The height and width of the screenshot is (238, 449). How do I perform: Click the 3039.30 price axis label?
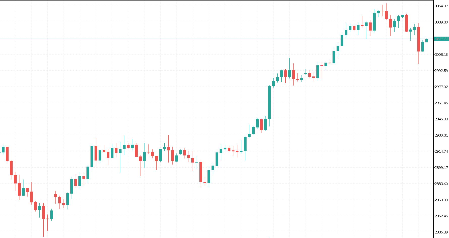click(x=441, y=22)
